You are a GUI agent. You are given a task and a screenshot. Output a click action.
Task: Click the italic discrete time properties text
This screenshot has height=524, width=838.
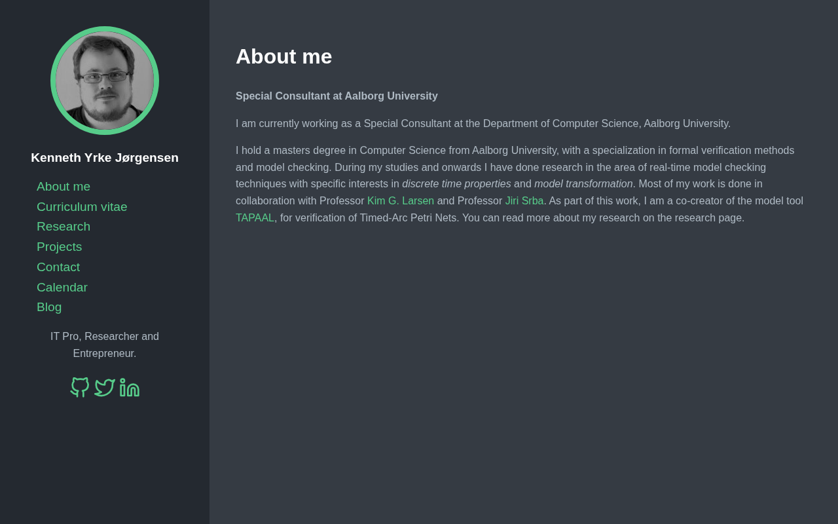tap(456, 184)
